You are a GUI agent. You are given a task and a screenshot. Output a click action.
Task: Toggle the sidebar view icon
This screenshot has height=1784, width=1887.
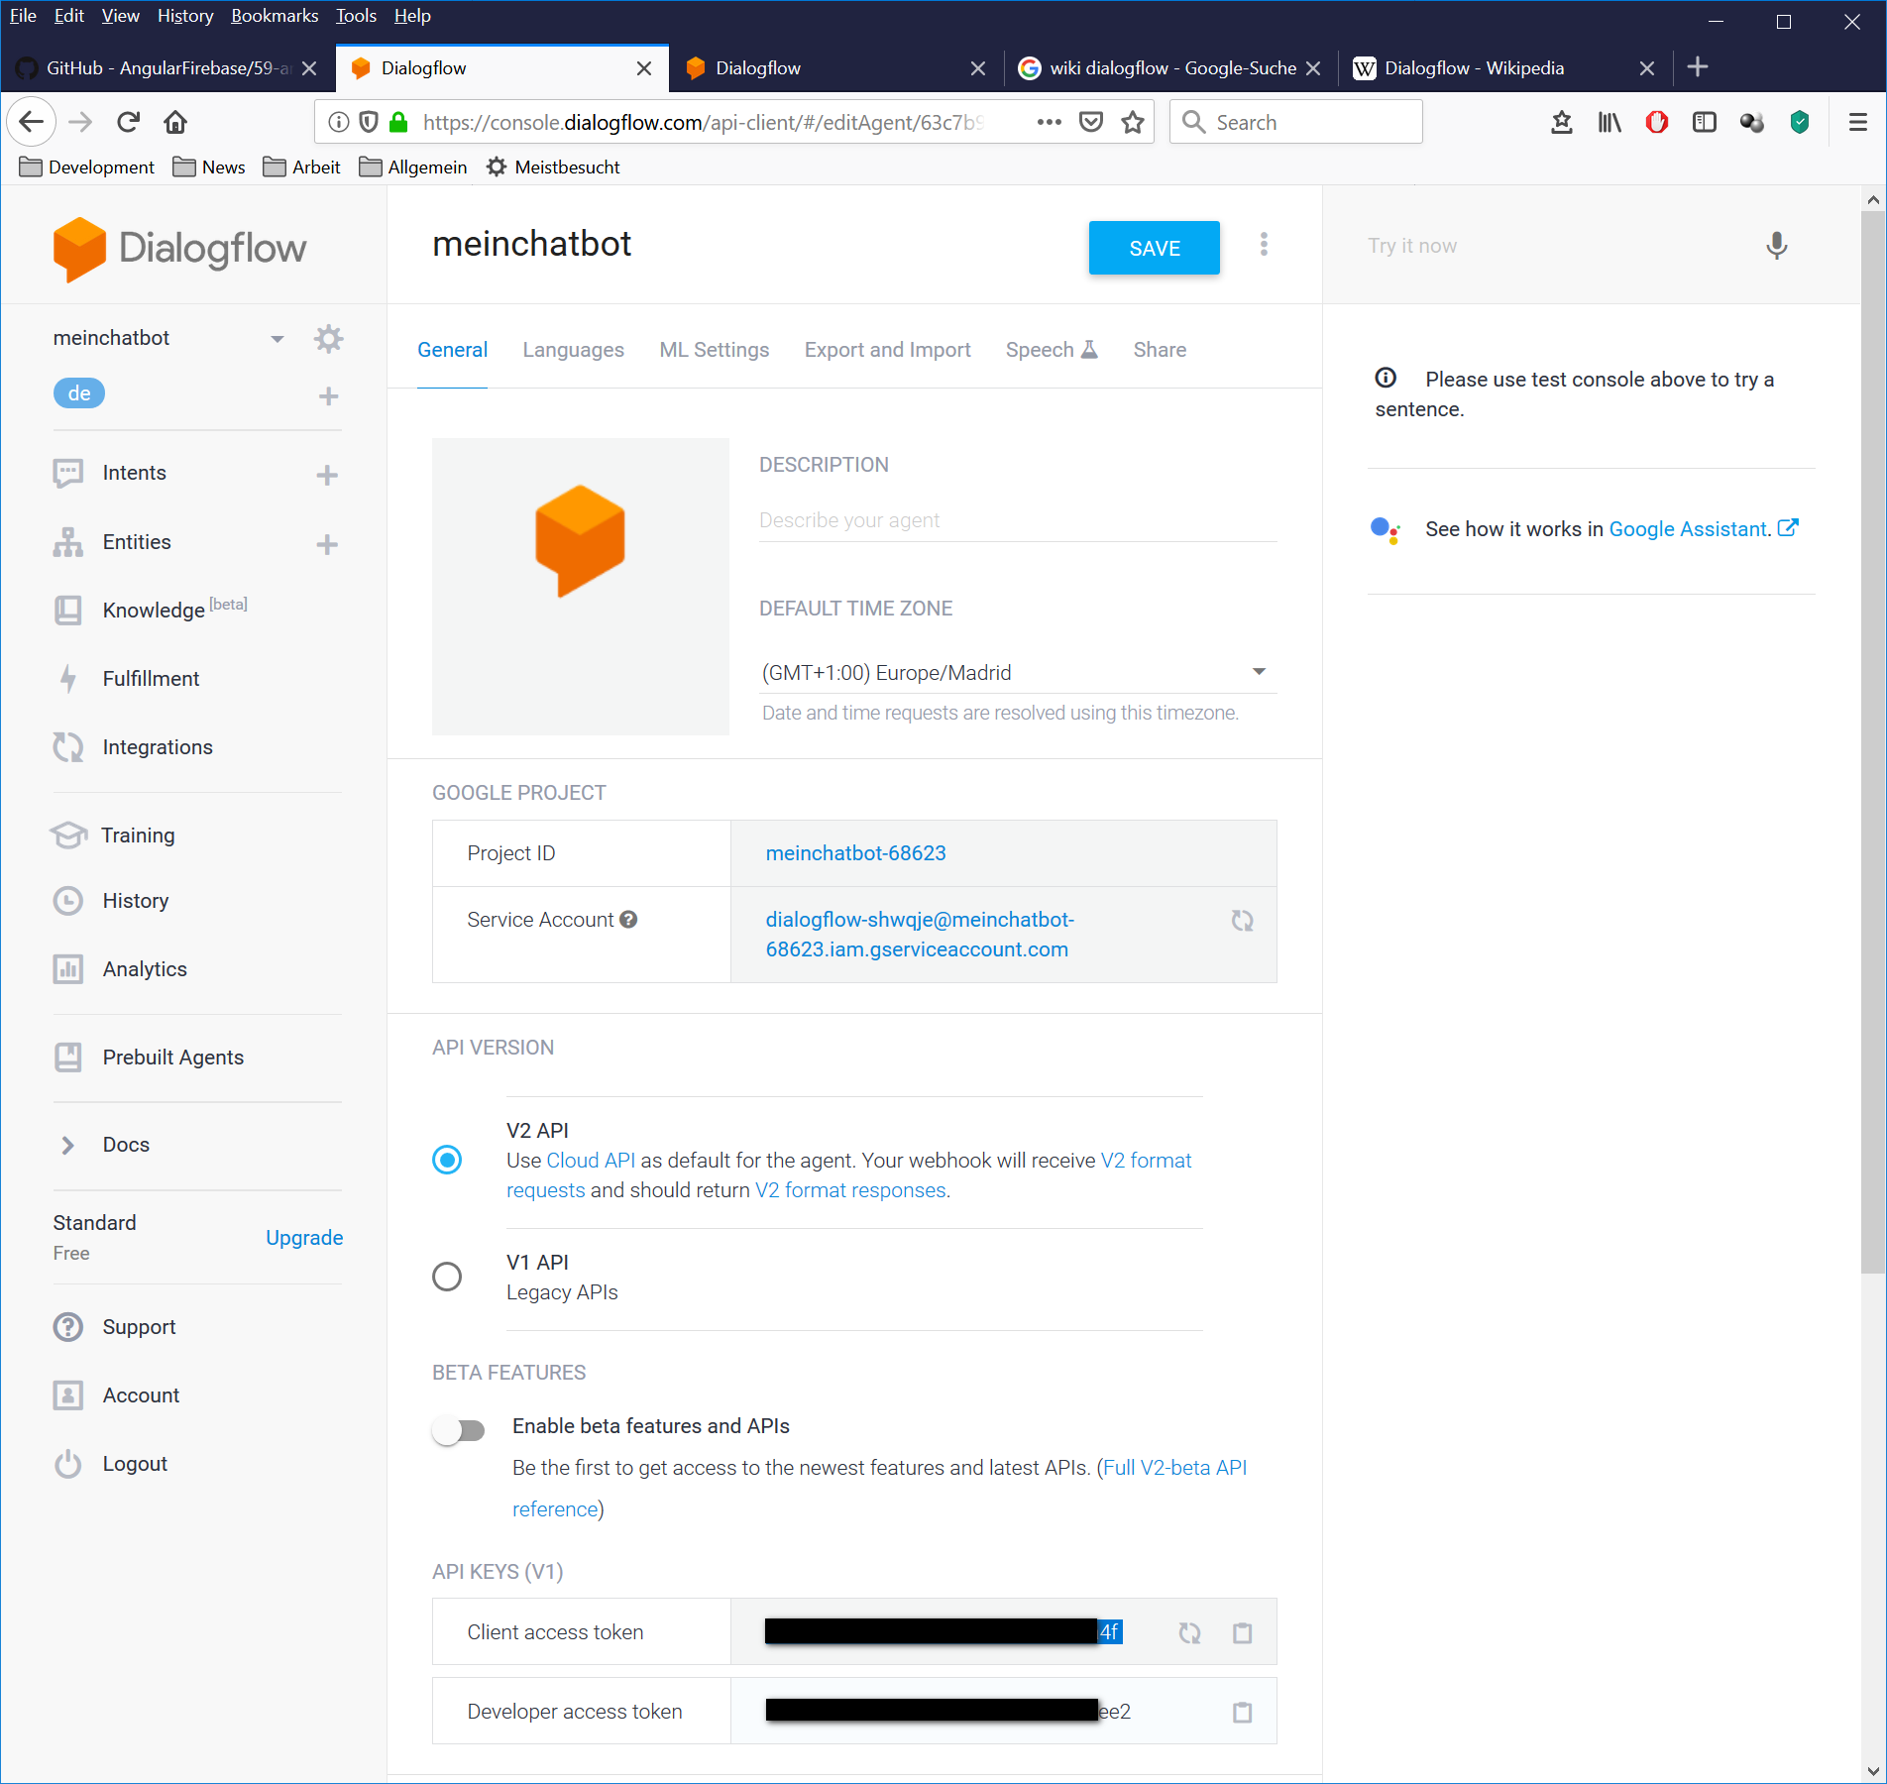coord(1704,122)
